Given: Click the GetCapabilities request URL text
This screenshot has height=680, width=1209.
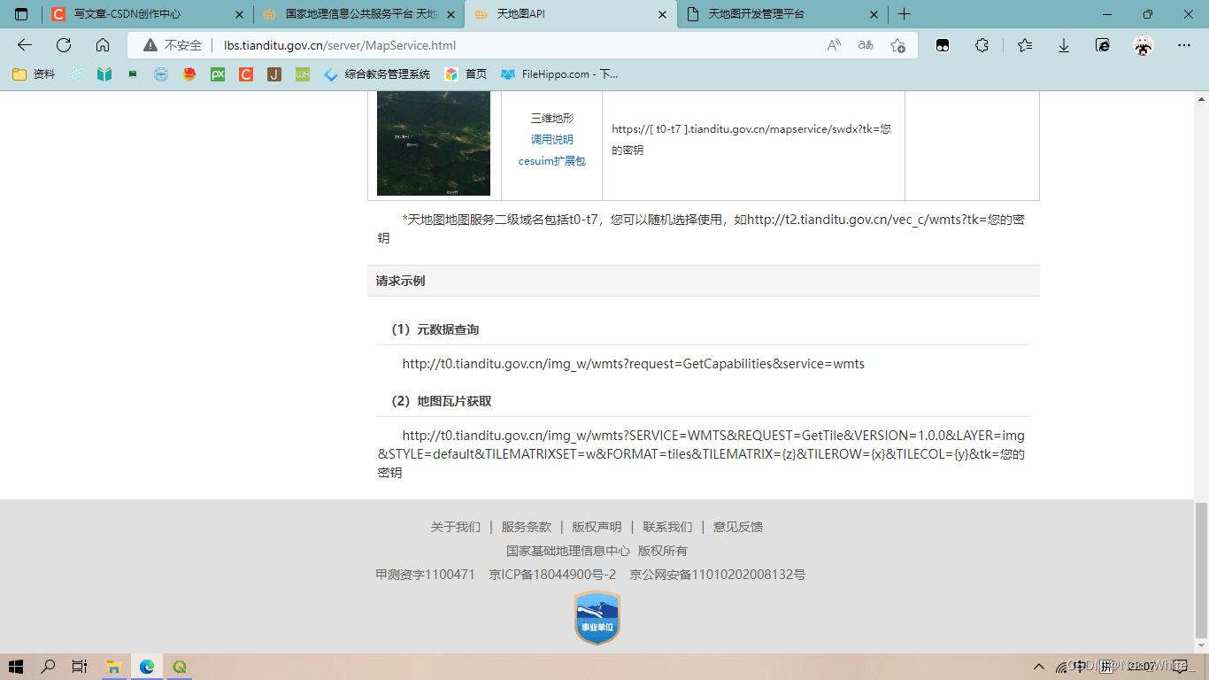Looking at the screenshot, I should click(x=634, y=364).
